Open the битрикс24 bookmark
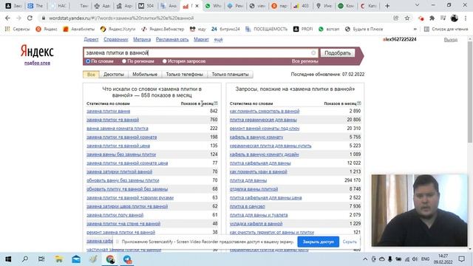 coord(225,30)
